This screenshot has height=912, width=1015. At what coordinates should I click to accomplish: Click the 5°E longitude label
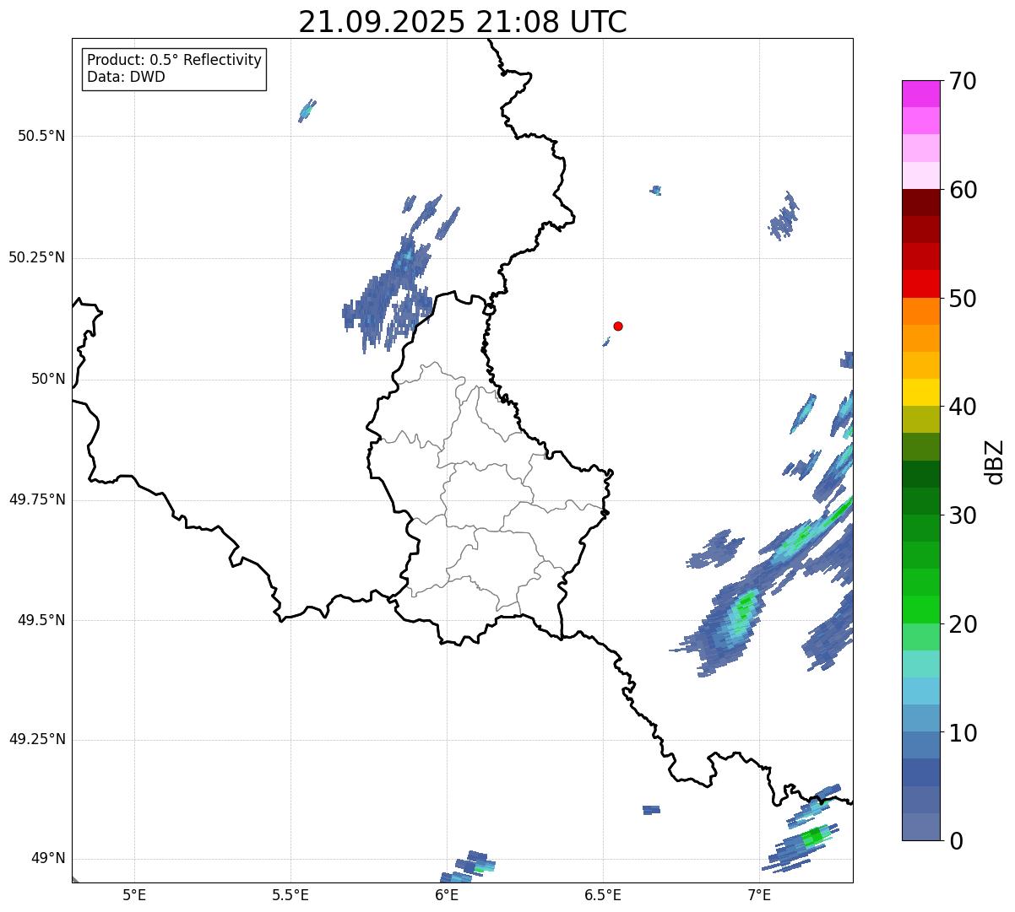(x=134, y=894)
